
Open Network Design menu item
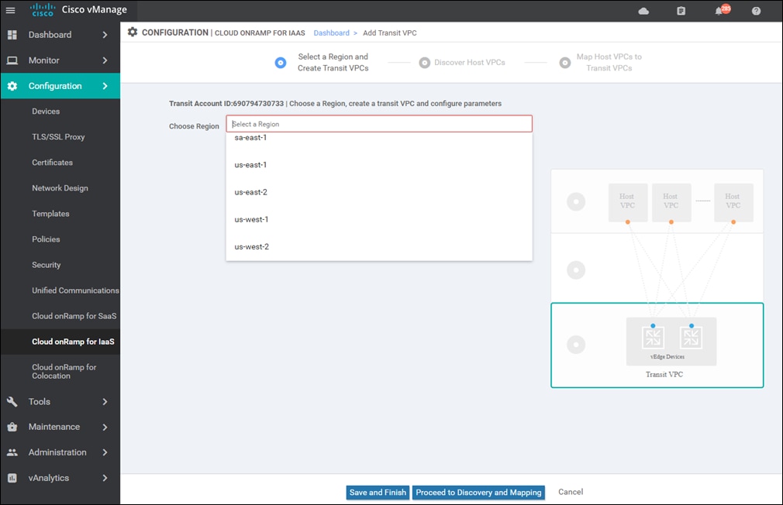coord(60,188)
